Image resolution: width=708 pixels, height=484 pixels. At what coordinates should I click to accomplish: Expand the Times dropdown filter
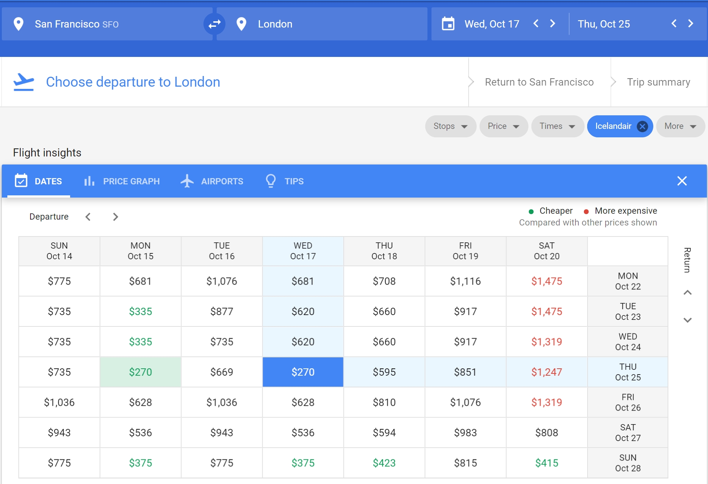coord(556,126)
